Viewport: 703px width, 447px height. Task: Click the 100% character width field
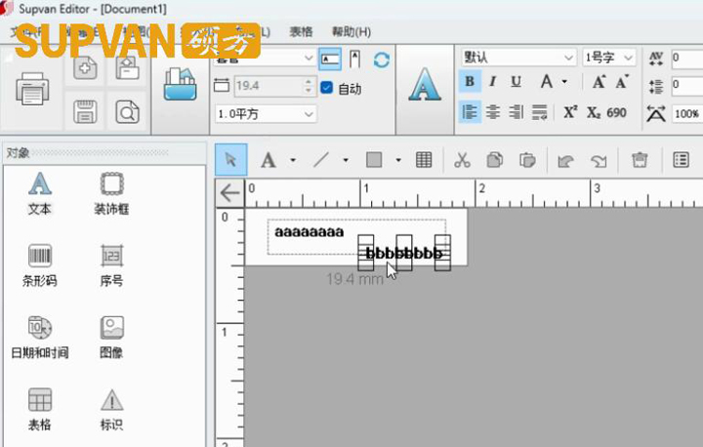(686, 113)
